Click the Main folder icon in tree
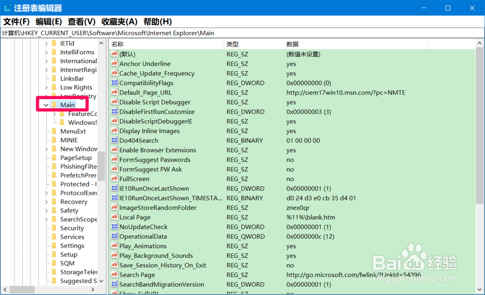485x295 pixels. click(x=54, y=105)
